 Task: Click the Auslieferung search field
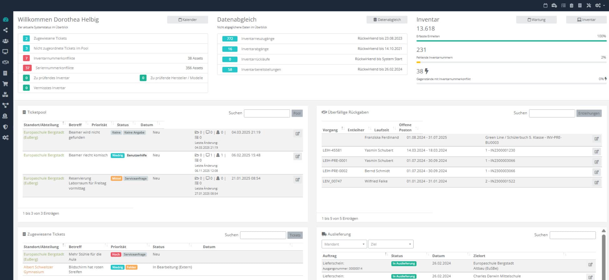coord(573,235)
